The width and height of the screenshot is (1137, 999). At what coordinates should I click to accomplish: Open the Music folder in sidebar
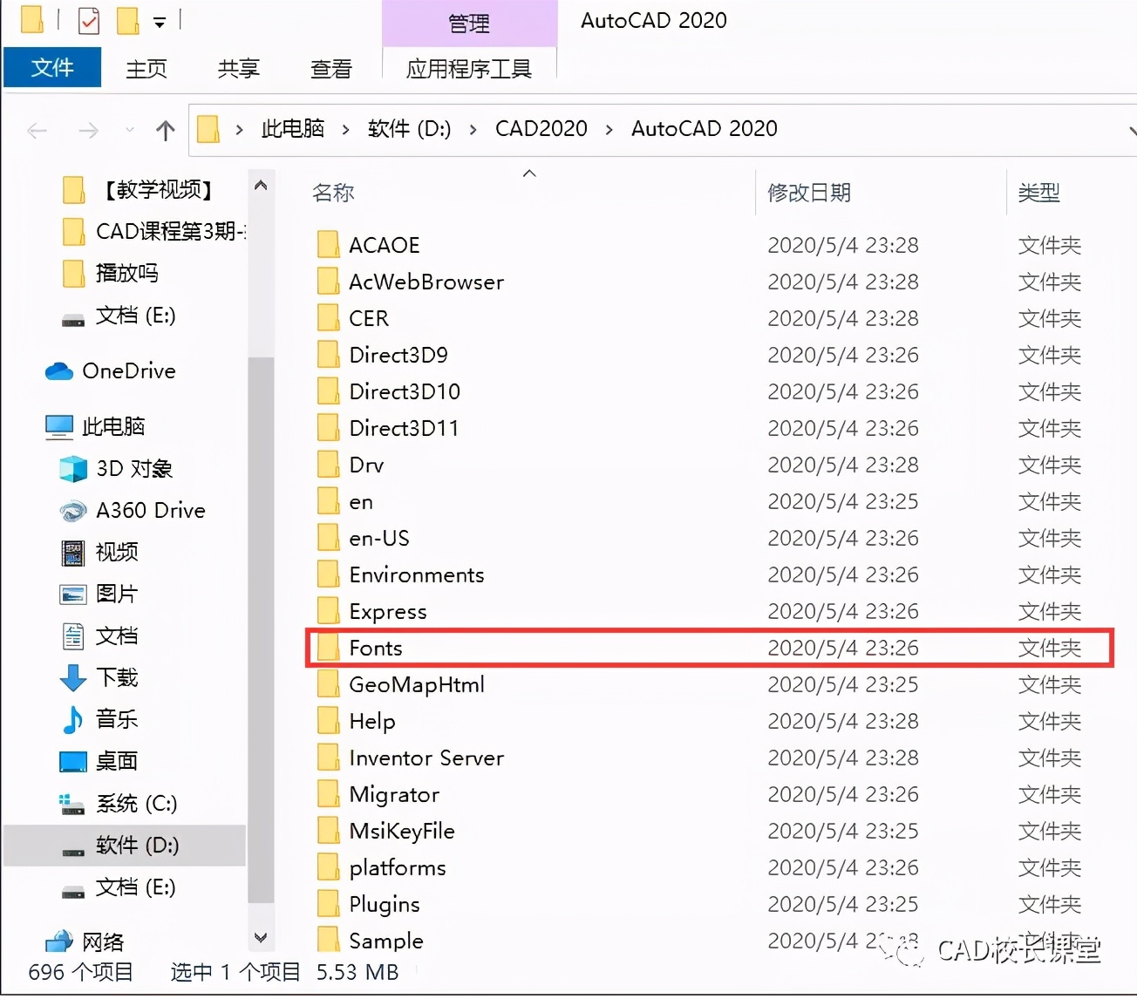pyautogui.click(x=116, y=719)
